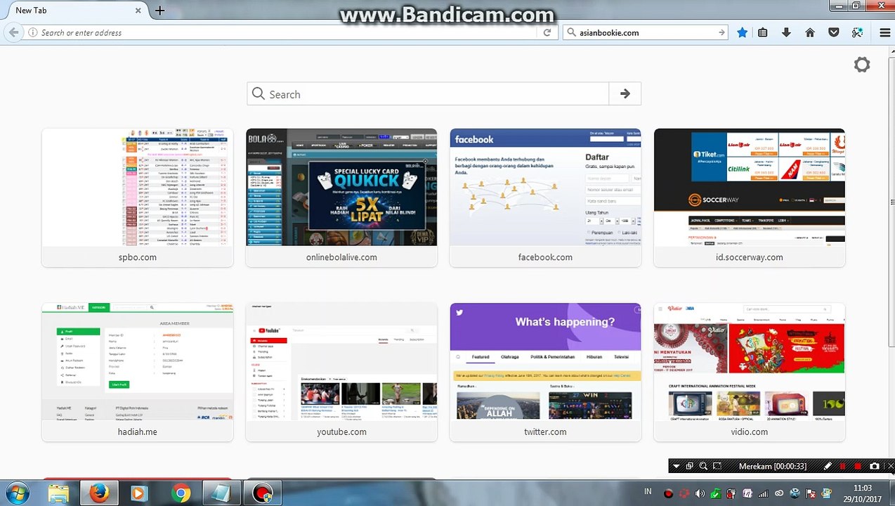Click network signal bars tray icon
Viewport: 895px width, 506px height.
click(763, 493)
